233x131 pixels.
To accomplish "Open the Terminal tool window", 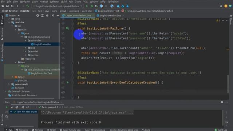I will [37, 130].
